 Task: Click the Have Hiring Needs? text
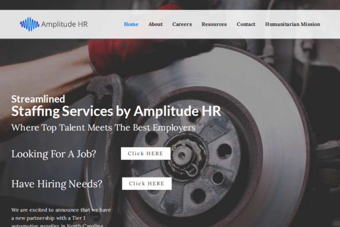coord(57,184)
